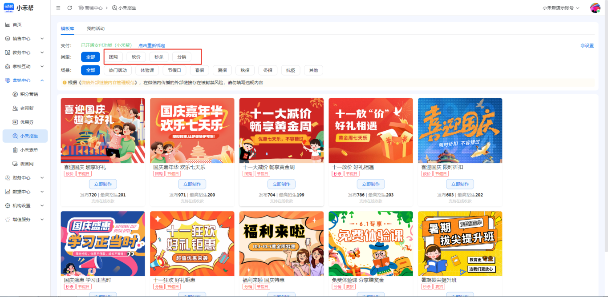Filter scenes by 节假日
Image resolution: width=608 pixels, height=297 pixels.
[174, 70]
